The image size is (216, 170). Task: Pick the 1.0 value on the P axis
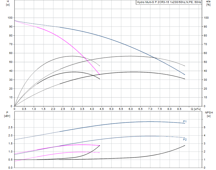pyautogui.click(x=10, y=152)
